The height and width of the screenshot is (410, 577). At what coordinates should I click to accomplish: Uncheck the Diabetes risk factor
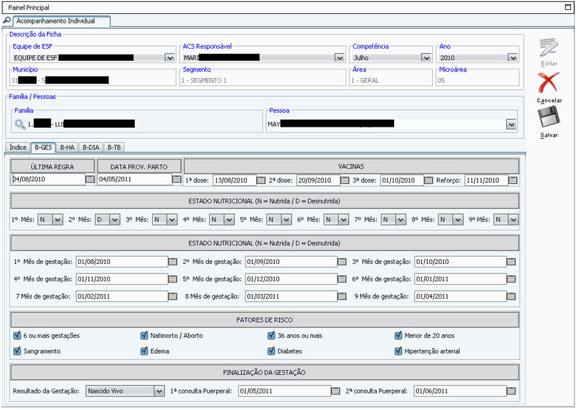pyautogui.click(x=271, y=351)
